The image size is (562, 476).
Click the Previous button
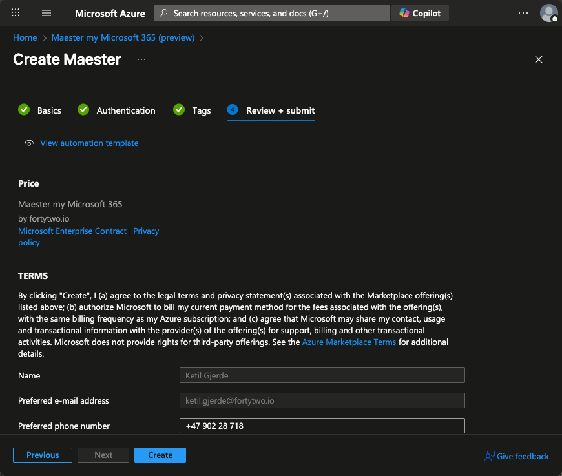coord(43,455)
